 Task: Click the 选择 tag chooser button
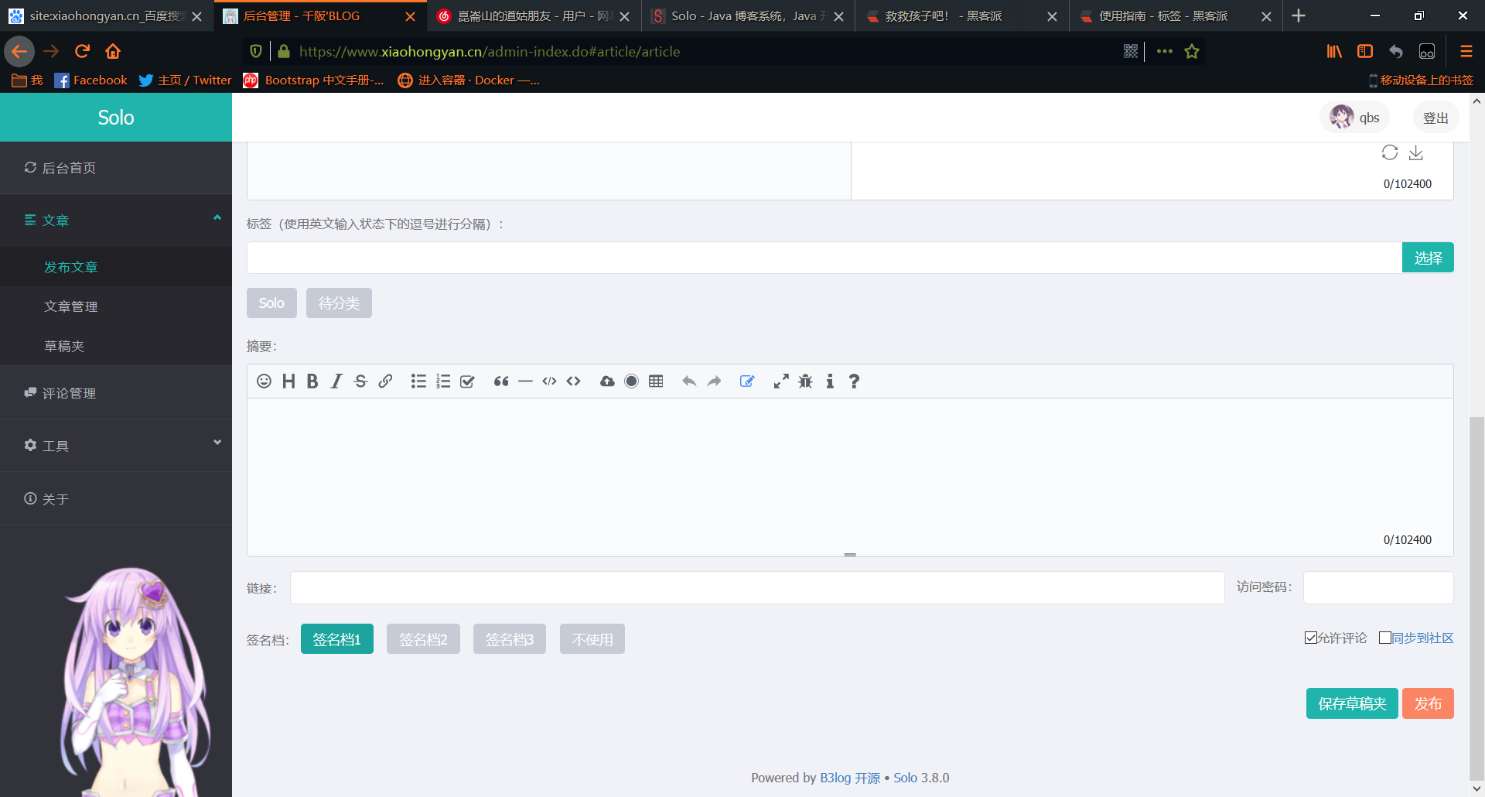[x=1428, y=258]
